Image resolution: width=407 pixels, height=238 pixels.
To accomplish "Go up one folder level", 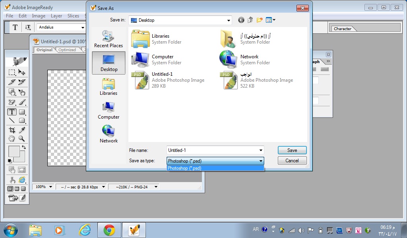I will (x=250, y=20).
